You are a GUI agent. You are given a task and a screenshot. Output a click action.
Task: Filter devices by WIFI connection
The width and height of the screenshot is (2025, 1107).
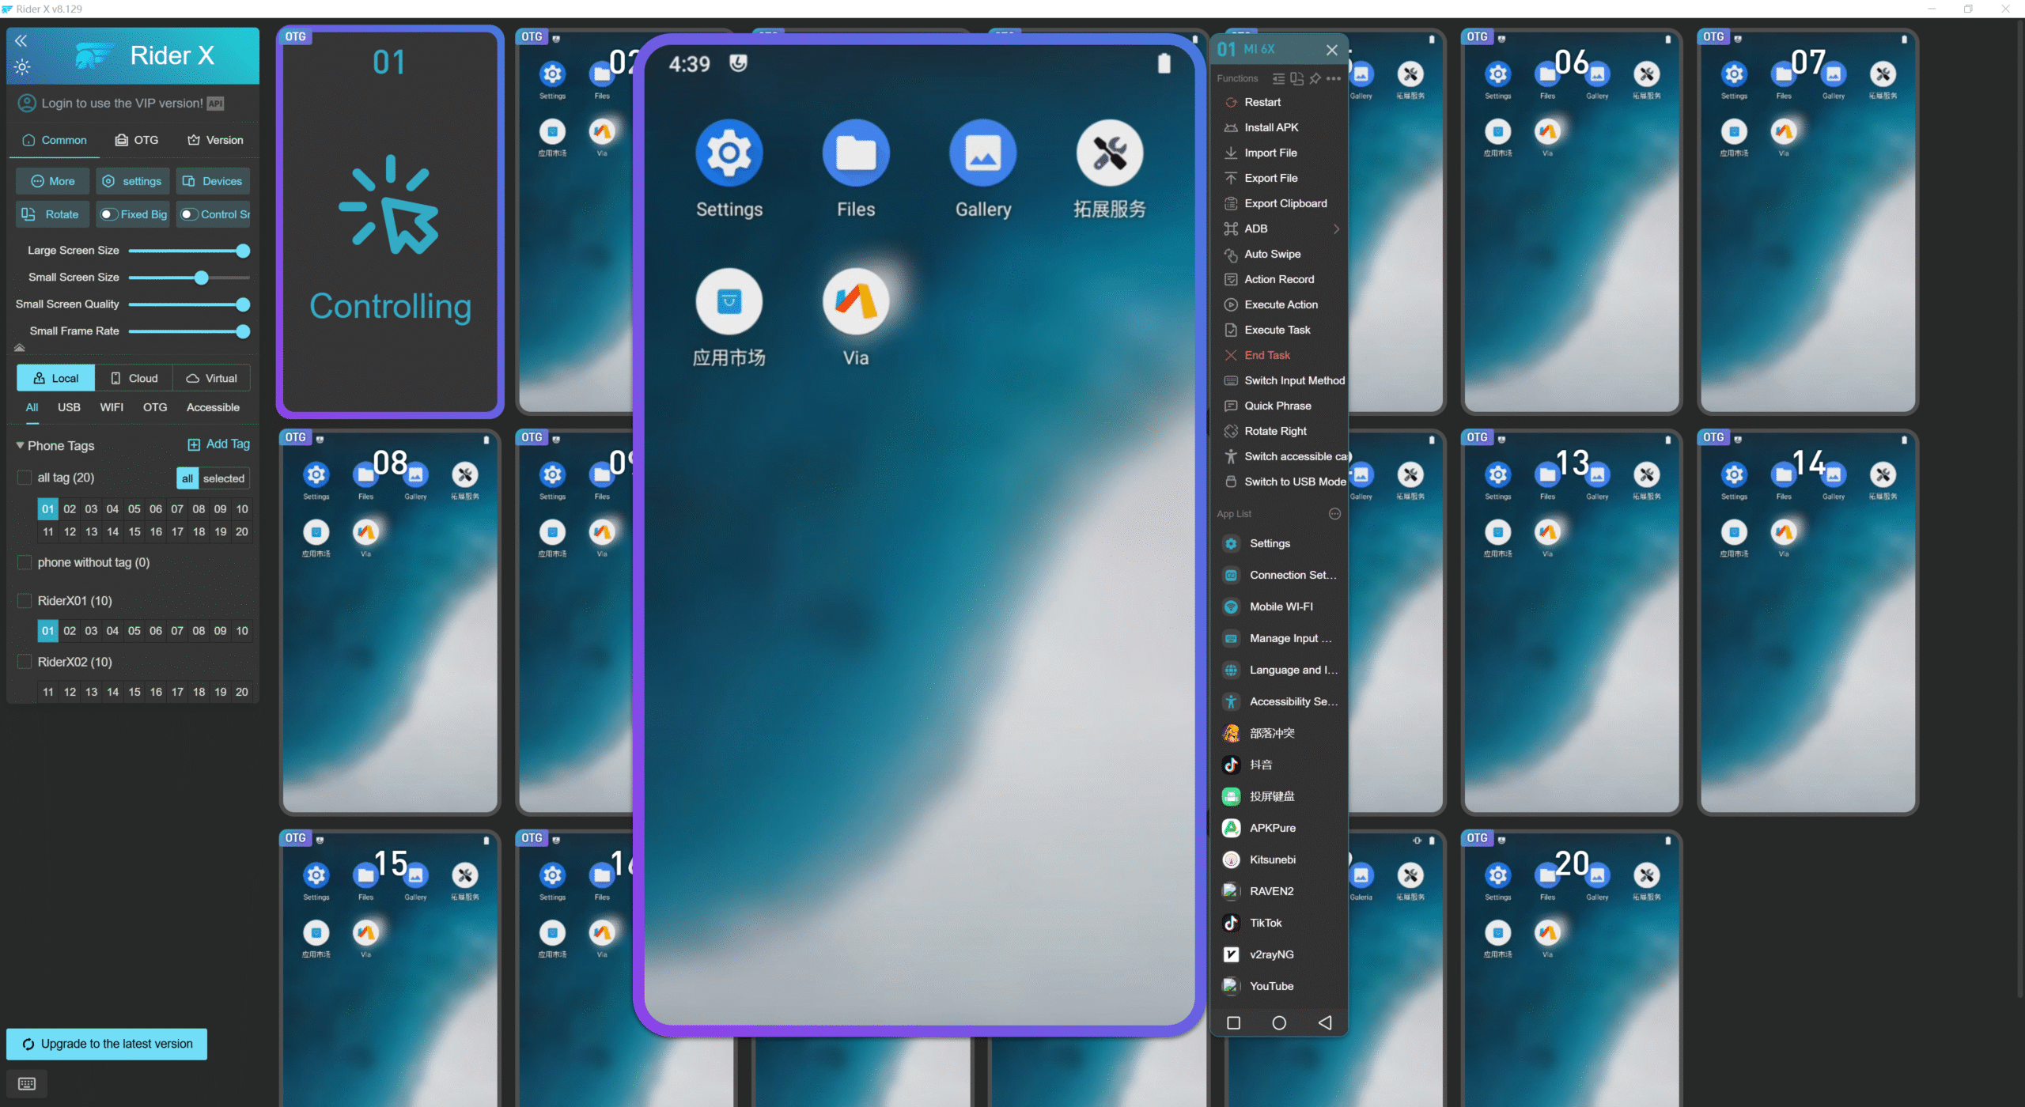[x=112, y=407]
